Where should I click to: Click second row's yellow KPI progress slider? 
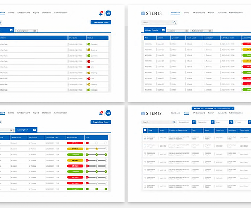[x=97, y=149]
